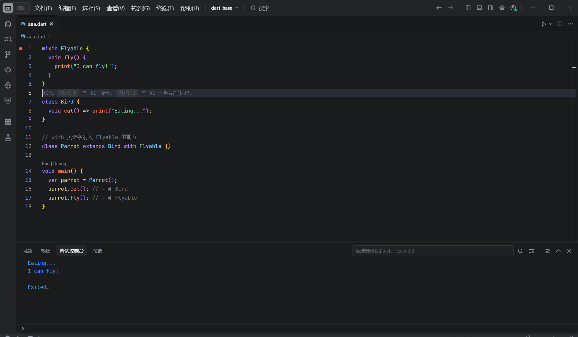Open panel view settings sliders icon

tap(548, 251)
